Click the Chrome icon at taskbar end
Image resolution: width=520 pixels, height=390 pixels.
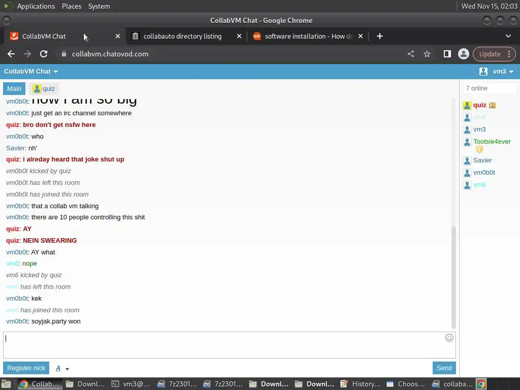pyautogui.click(x=481, y=384)
